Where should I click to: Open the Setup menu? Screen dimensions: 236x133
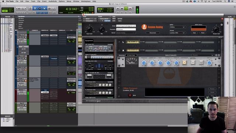[69, 1]
